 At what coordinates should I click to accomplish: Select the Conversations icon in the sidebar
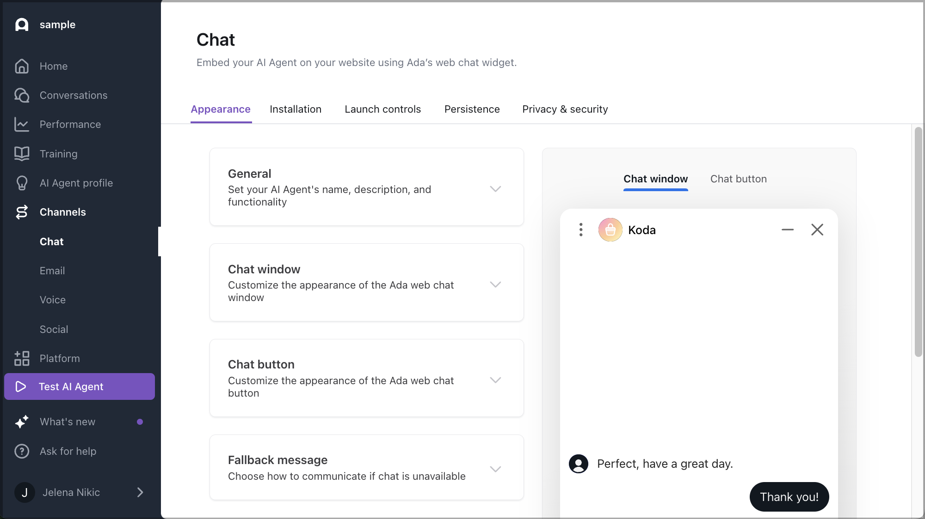point(21,95)
